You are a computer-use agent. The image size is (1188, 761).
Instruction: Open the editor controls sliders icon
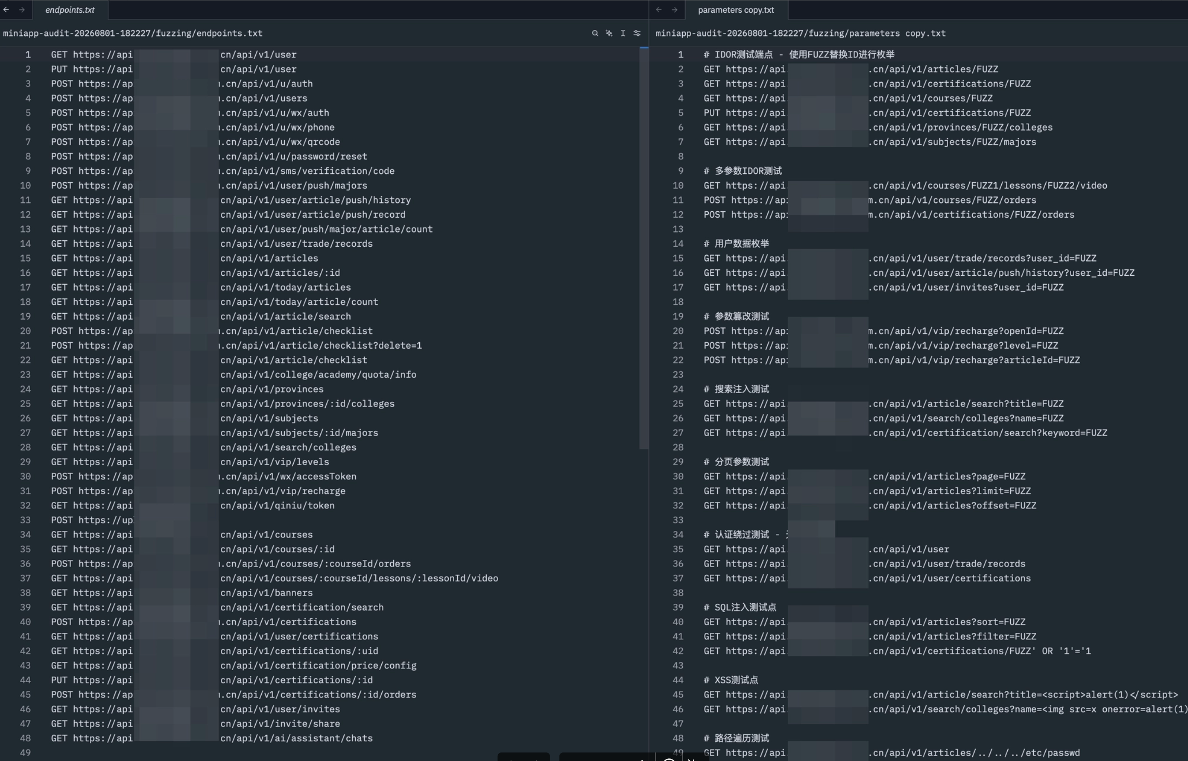(x=637, y=33)
